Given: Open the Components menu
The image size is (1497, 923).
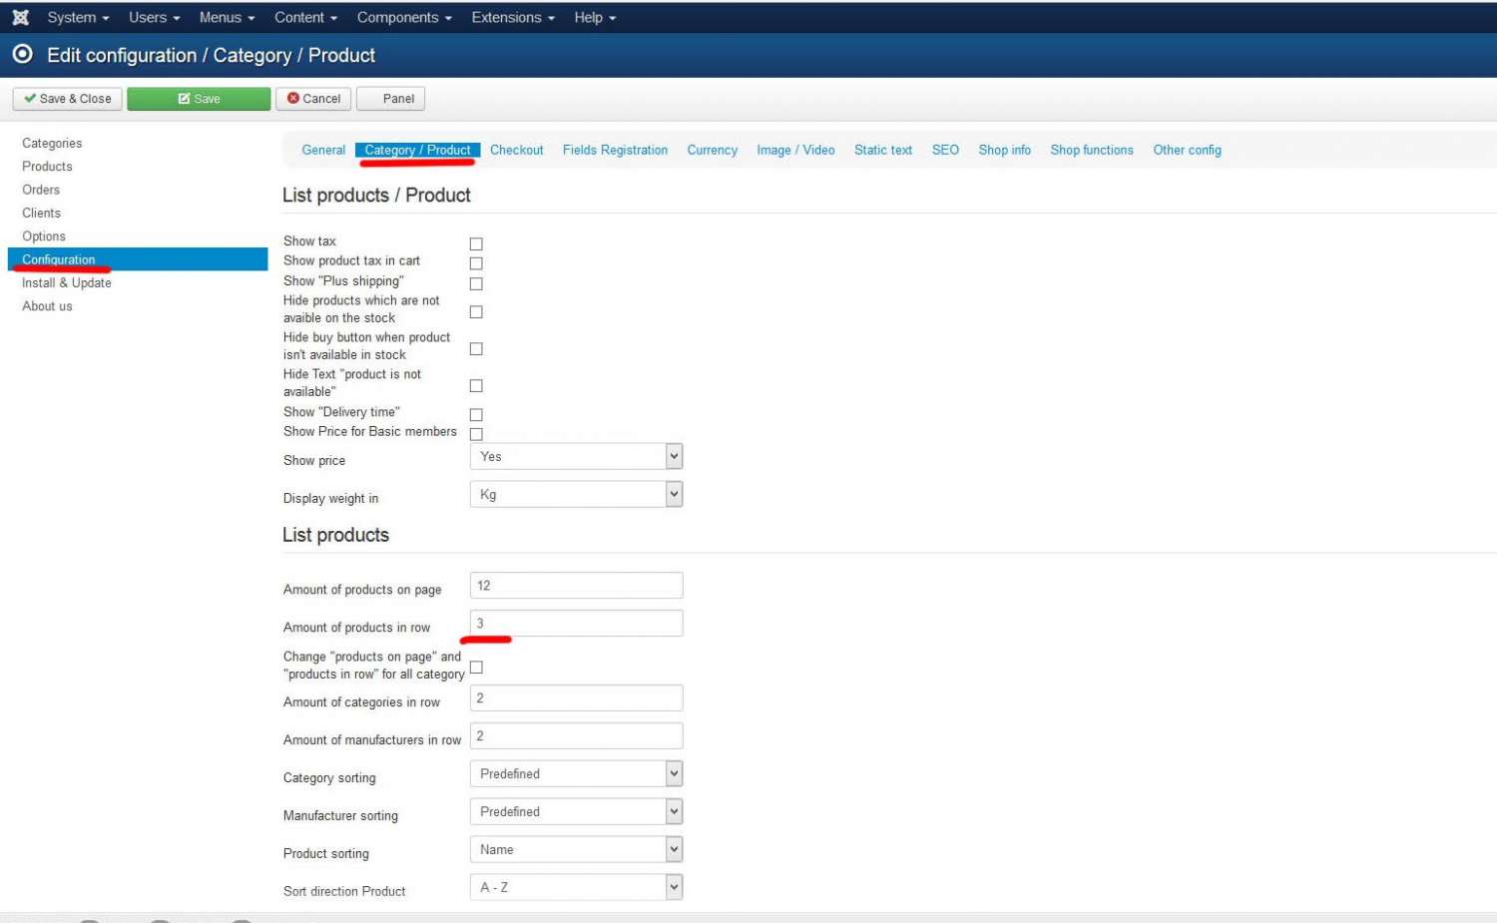Looking at the screenshot, I should click(x=403, y=17).
